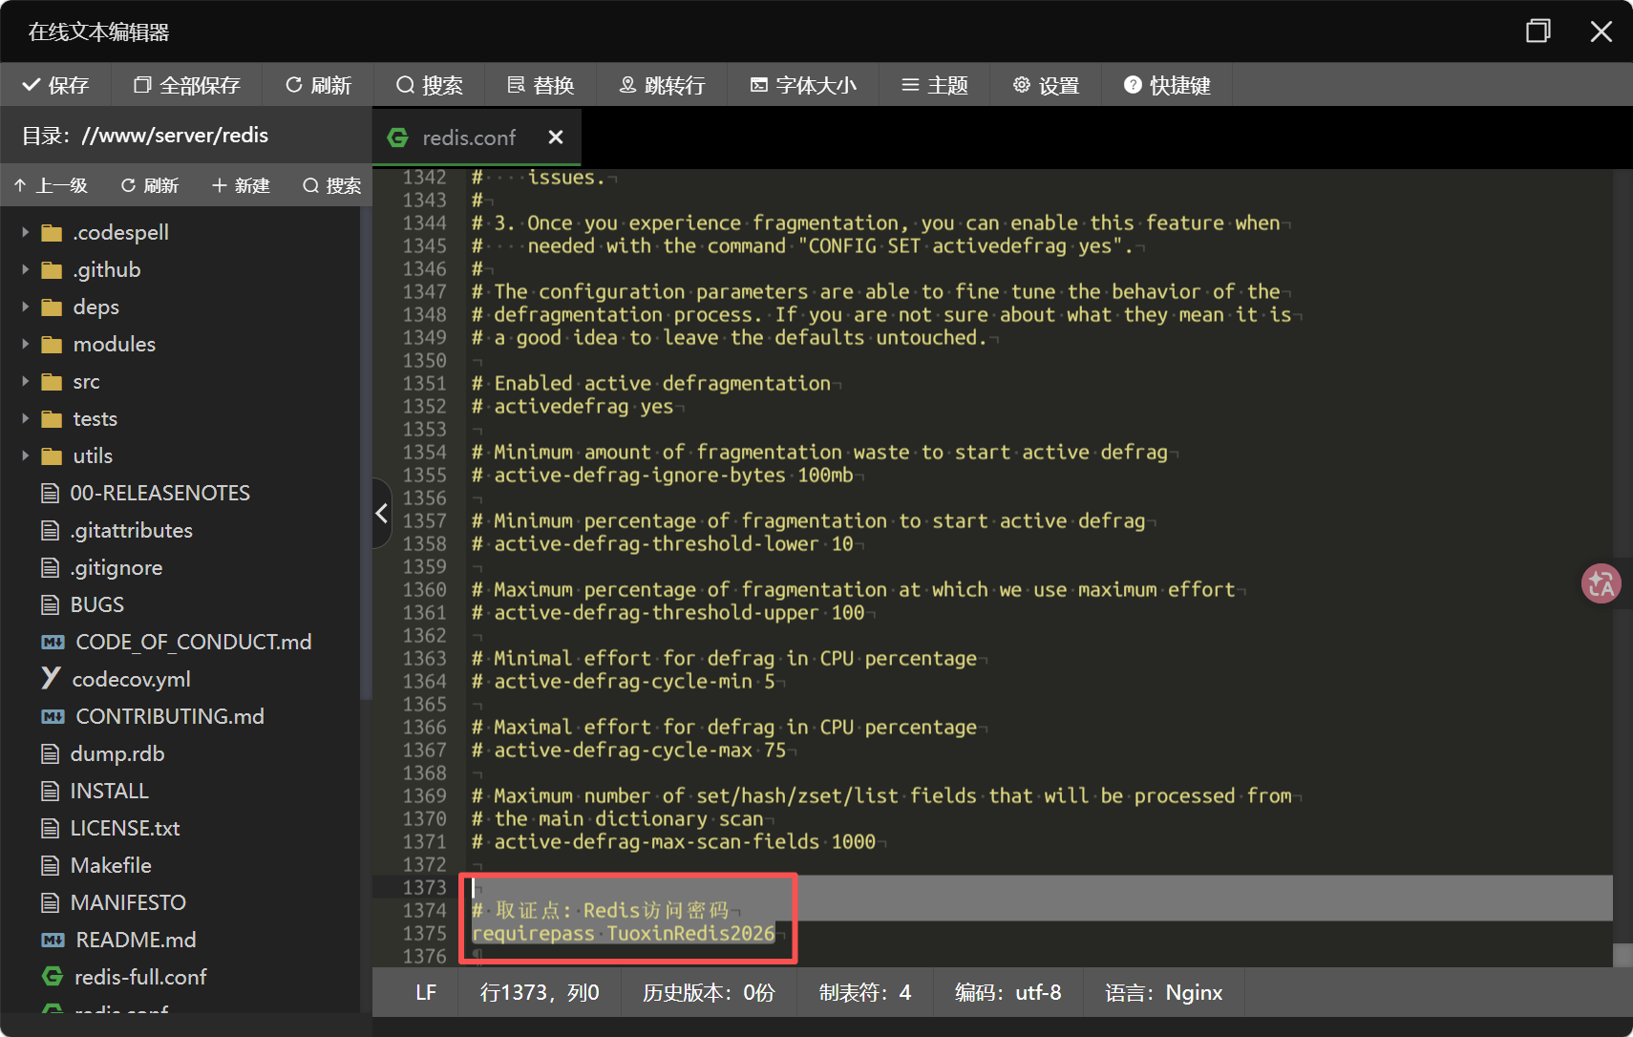Open the 替换 replace tool

click(541, 85)
